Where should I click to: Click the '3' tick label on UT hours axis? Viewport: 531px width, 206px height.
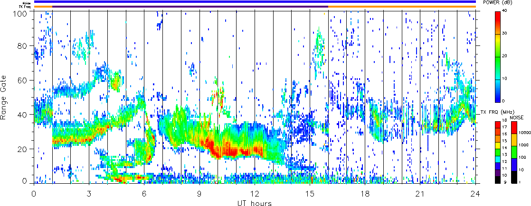[x=89, y=194]
